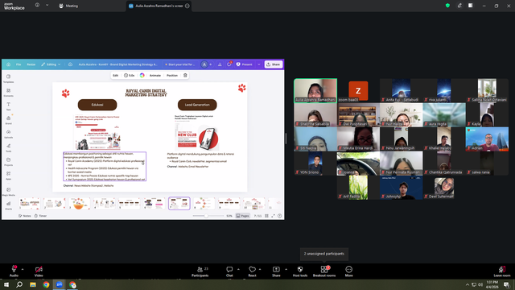Screen dimensions: 515x290
Task: Expand reaction options arrow beside React
Action: click(260, 269)
